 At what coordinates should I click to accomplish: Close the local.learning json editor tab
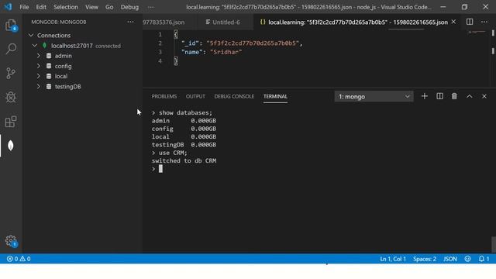click(x=453, y=22)
